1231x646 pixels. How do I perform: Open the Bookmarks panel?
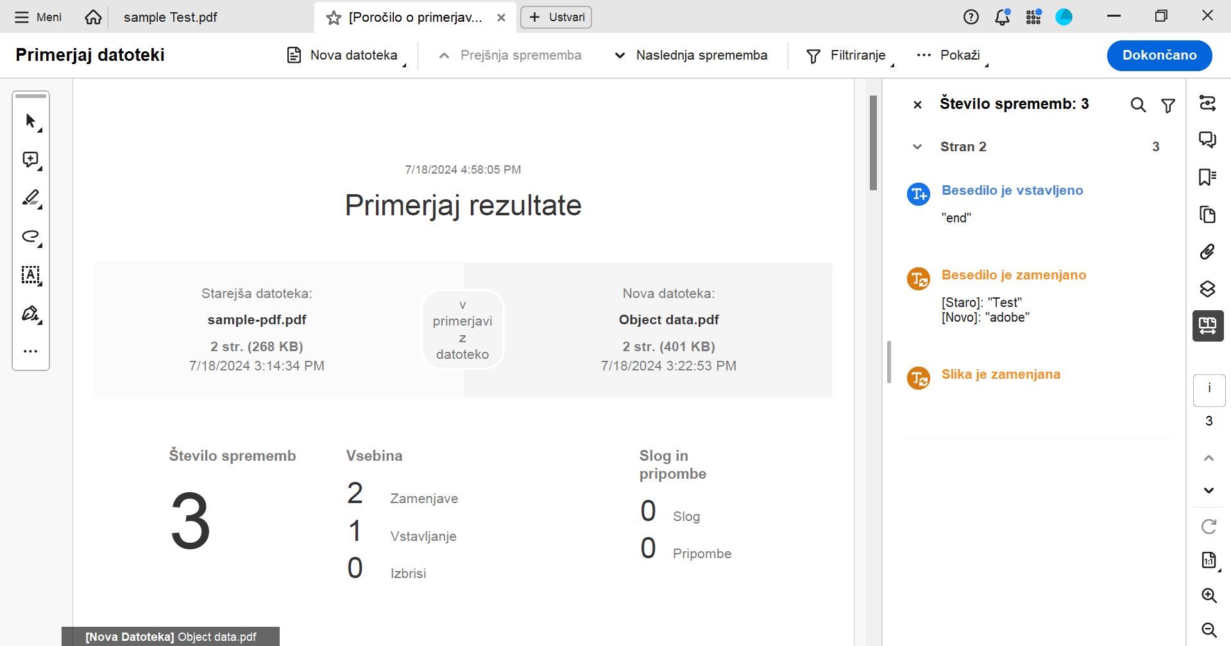point(1208,178)
